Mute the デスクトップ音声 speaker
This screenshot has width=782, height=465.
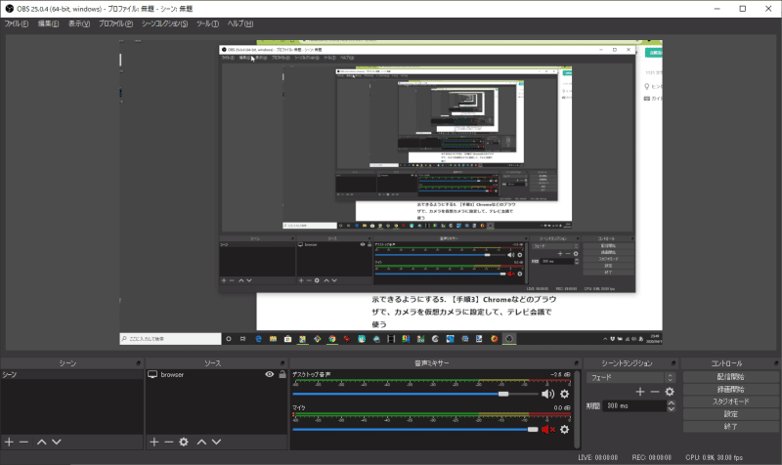tap(547, 394)
